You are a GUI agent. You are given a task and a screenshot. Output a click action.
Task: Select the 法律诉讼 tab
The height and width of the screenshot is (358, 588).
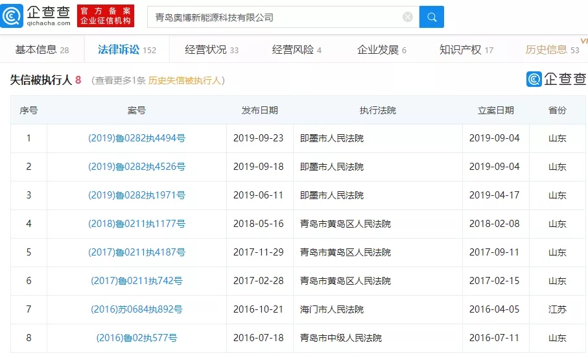click(127, 50)
